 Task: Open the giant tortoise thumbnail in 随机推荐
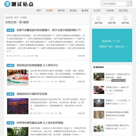[x=99, y=77]
